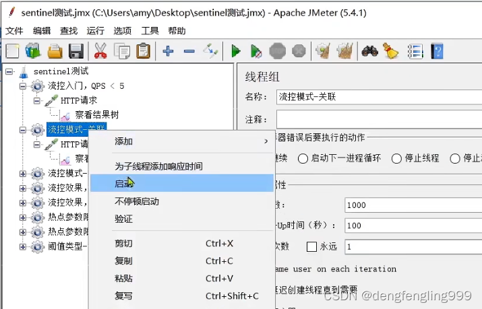Open the 编辑 menu
This screenshot has height=309, width=482.
click(42, 31)
